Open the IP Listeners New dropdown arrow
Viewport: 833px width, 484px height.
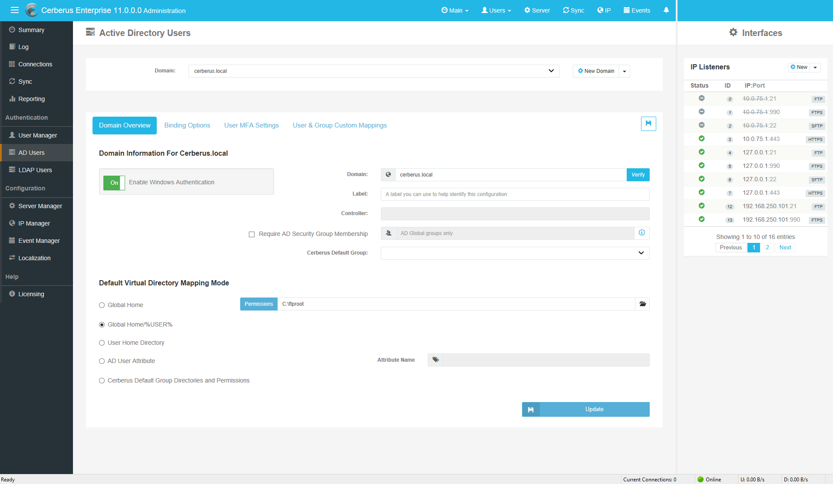815,67
